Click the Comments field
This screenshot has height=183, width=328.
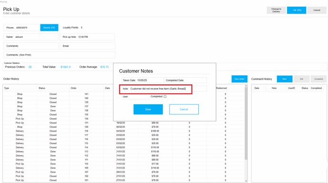(31, 46)
